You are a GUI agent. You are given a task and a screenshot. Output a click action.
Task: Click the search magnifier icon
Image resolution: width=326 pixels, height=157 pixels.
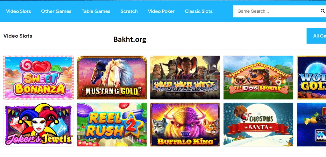click(x=323, y=11)
